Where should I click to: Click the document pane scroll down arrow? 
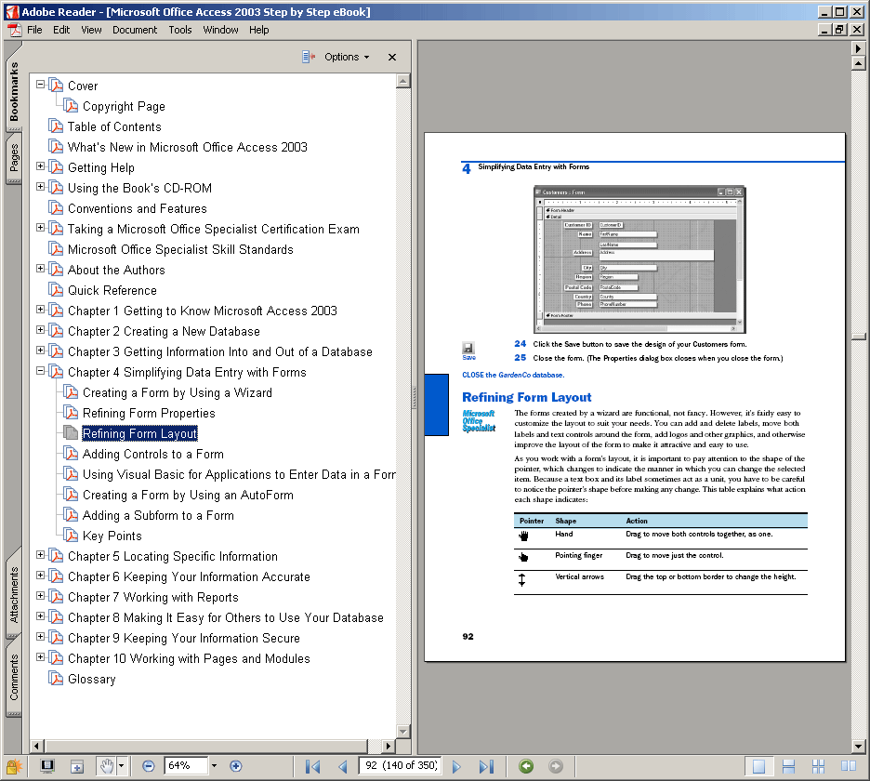click(x=858, y=746)
